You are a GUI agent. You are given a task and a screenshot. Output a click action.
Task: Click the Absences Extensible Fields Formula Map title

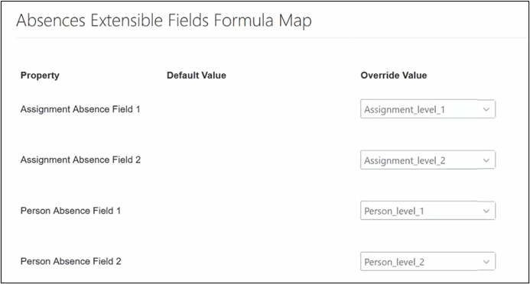pyautogui.click(x=164, y=21)
